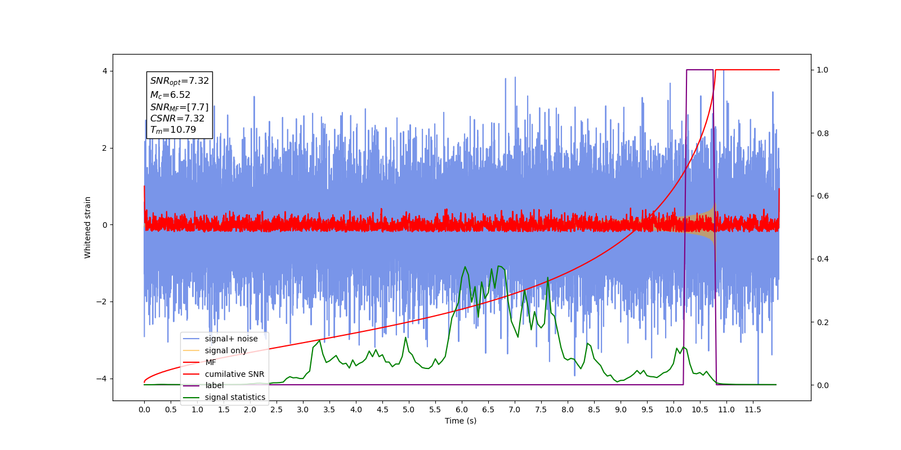
Task: Select the 8.5 time axis tick label
Action: click(x=594, y=409)
